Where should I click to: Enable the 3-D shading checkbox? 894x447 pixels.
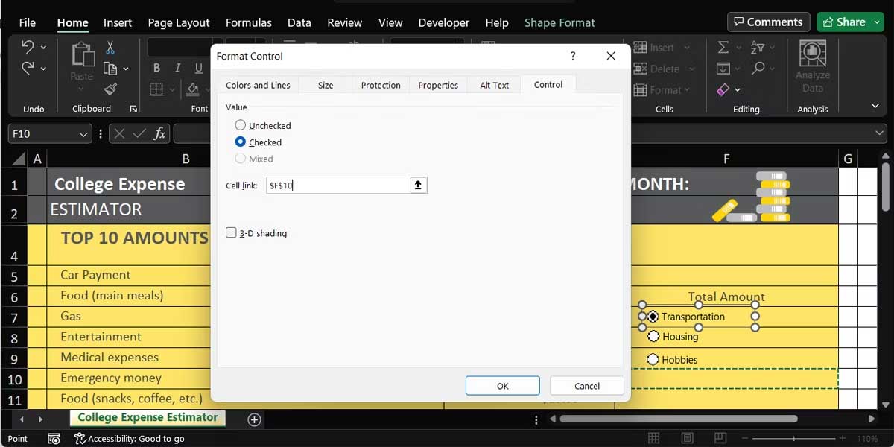pos(231,232)
